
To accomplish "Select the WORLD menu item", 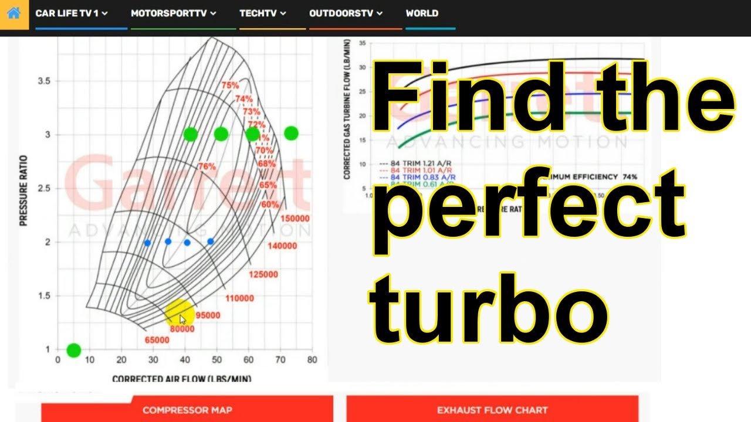I will [421, 13].
